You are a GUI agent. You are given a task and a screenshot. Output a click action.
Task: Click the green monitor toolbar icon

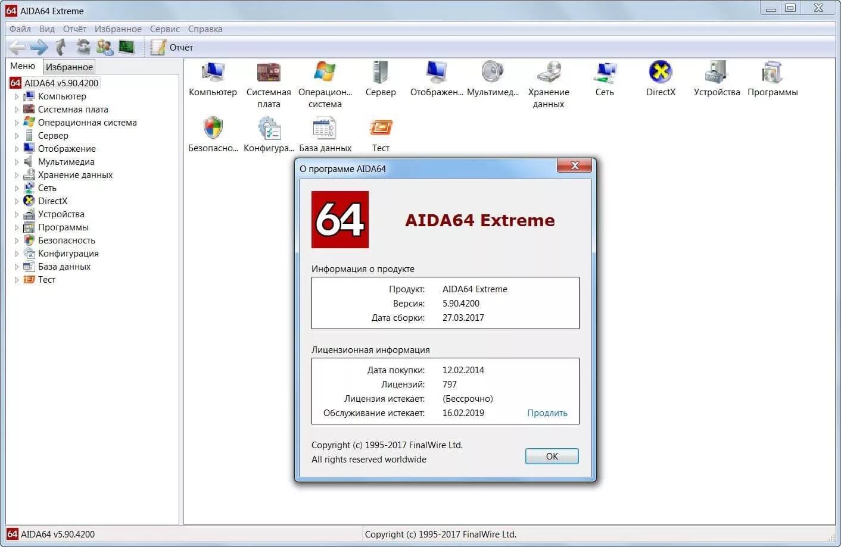(x=126, y=47)
